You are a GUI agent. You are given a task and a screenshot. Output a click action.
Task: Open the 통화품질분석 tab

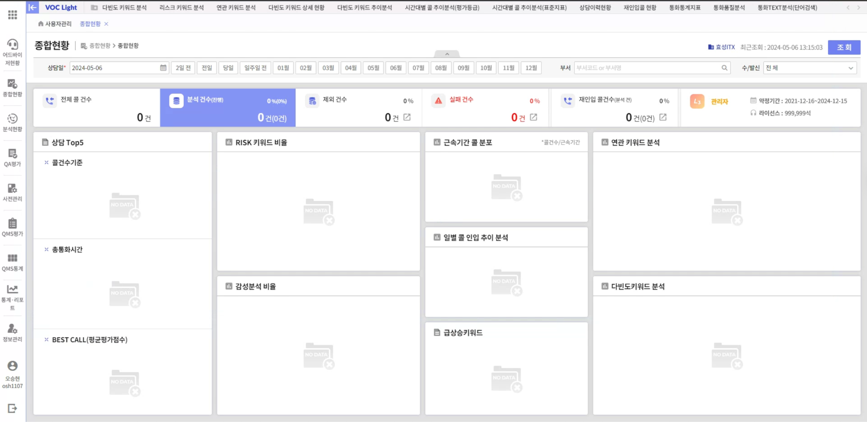click(729, 8)
